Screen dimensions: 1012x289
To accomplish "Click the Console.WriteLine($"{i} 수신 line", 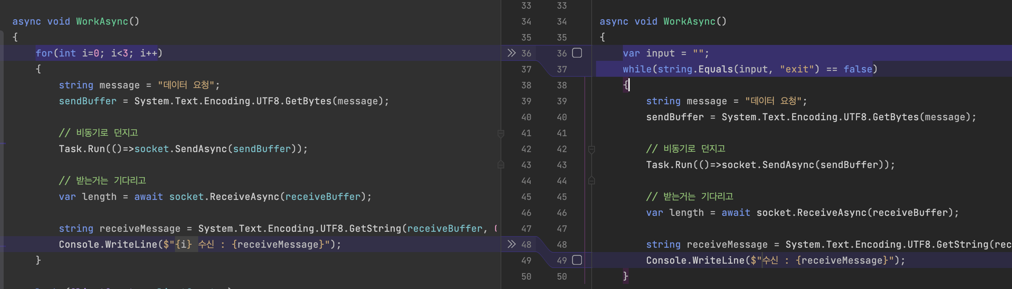I will point(200,244).
